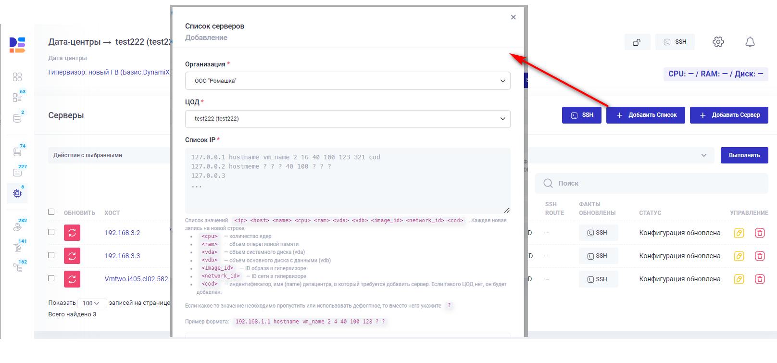Click the unlock padlock icon button
The height and width of the screenshot is (363, 777).
[637, 42]
